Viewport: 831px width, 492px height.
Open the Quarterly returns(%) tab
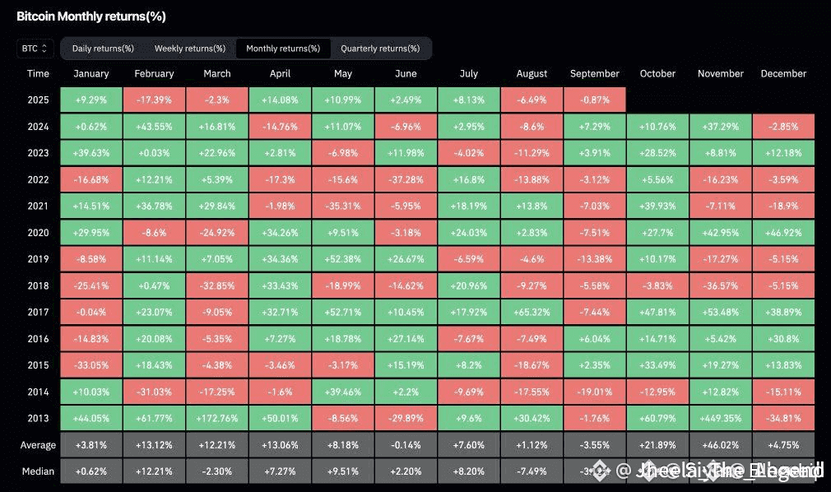(380, 49)
